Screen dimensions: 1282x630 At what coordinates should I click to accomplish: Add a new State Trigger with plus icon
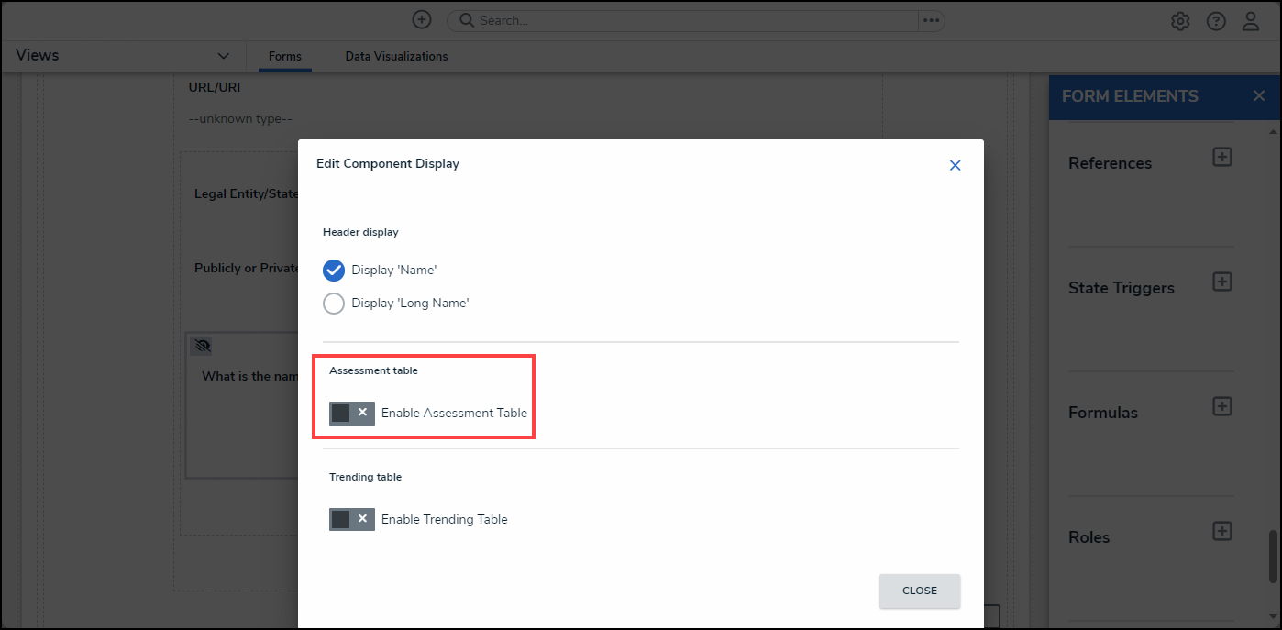pyautogui.click(x=1221, y=282)
